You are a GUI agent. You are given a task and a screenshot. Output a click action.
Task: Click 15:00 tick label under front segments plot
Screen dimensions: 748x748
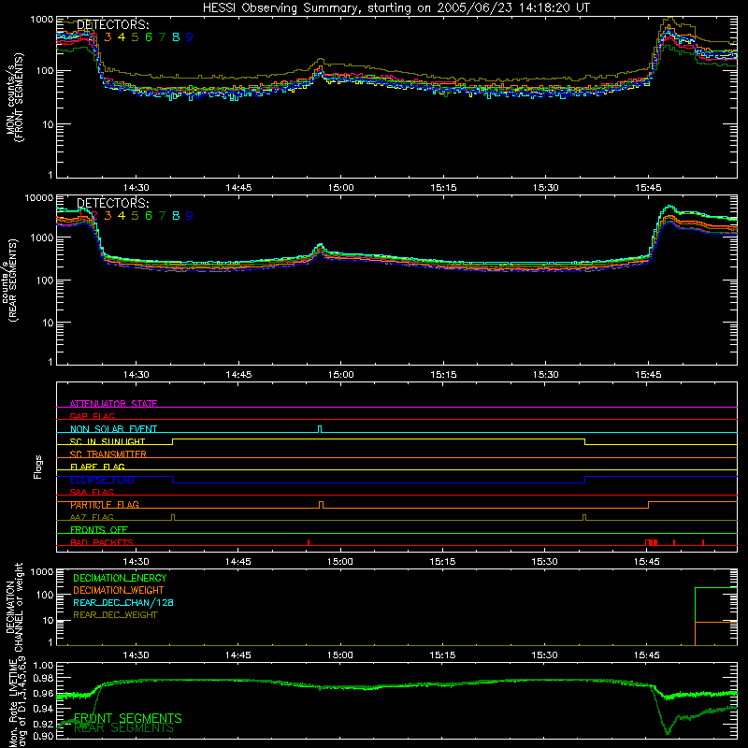[x=341, y=188]
